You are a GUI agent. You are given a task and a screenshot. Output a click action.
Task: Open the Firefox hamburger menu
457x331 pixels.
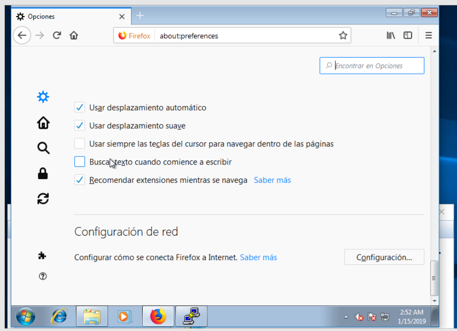[429, 36]
